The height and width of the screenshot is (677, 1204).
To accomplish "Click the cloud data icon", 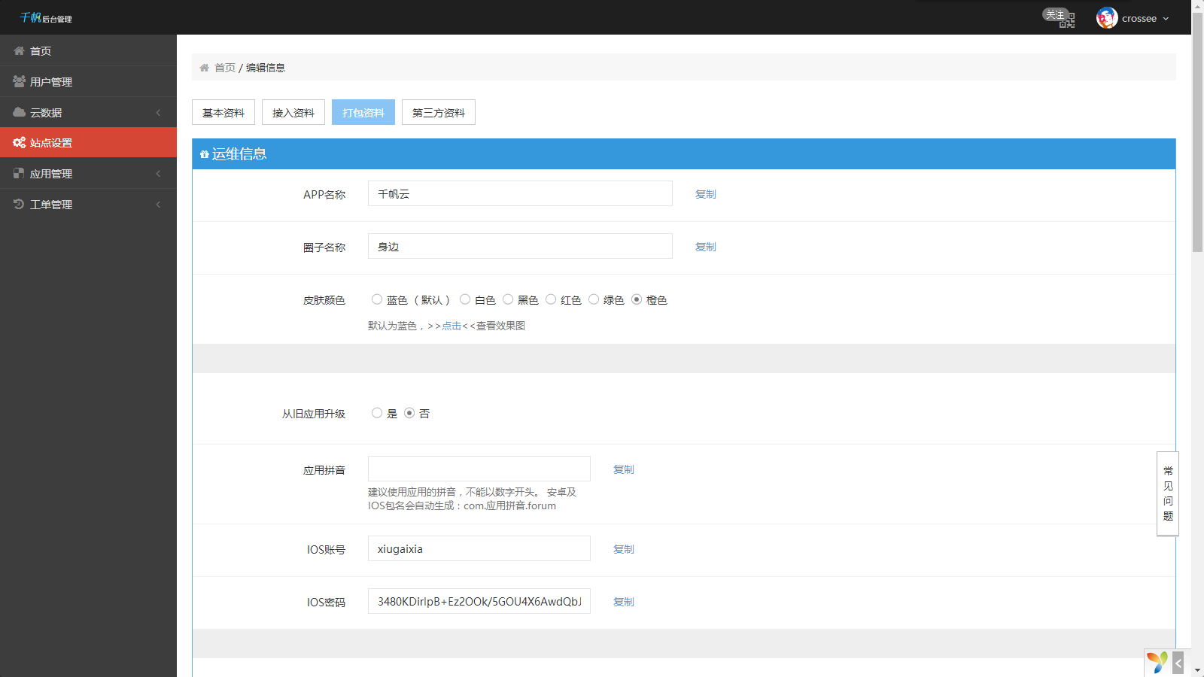I will 19,112.
